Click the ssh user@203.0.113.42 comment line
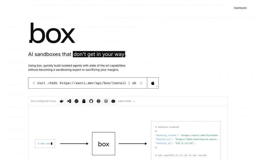This screenshot has height=160, width=256. [181, 155]
